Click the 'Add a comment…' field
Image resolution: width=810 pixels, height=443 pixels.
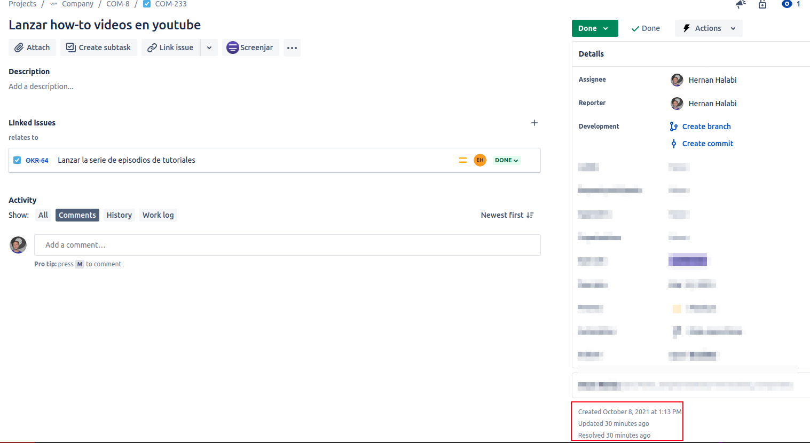click(x=287, y=245)
